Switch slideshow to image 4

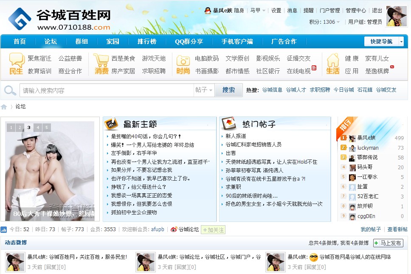38,128
